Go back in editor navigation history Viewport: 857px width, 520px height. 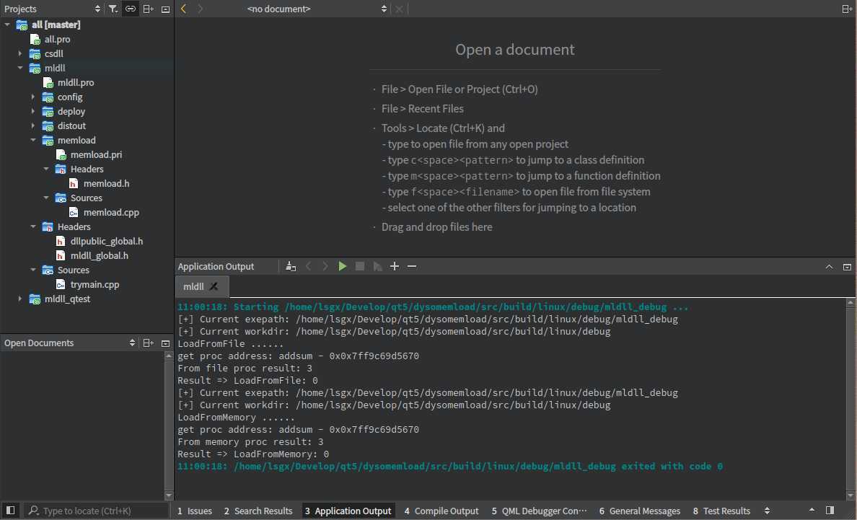(184, 9)
